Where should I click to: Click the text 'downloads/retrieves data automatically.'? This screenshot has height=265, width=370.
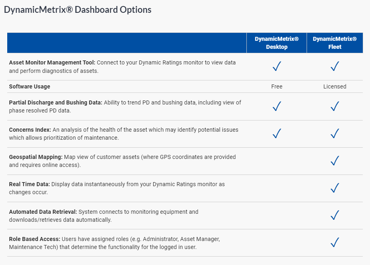[x=60, y=220]
